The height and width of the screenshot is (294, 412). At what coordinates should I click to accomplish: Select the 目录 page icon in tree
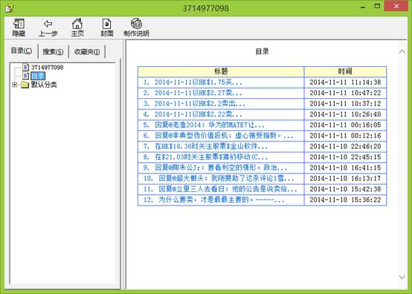pos(25,76)
